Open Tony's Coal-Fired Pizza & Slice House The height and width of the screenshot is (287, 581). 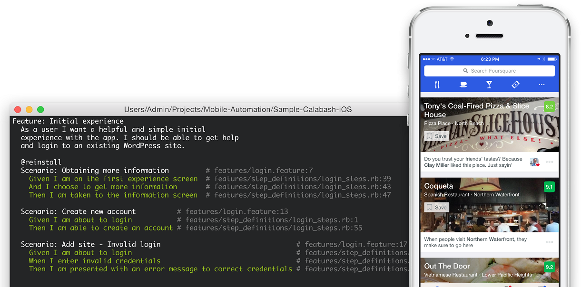[476, 110]
